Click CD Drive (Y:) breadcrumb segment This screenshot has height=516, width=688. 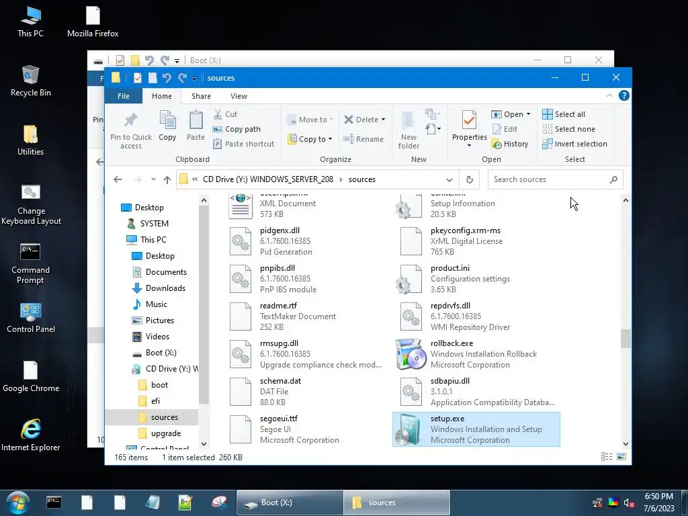click(268, 179)
